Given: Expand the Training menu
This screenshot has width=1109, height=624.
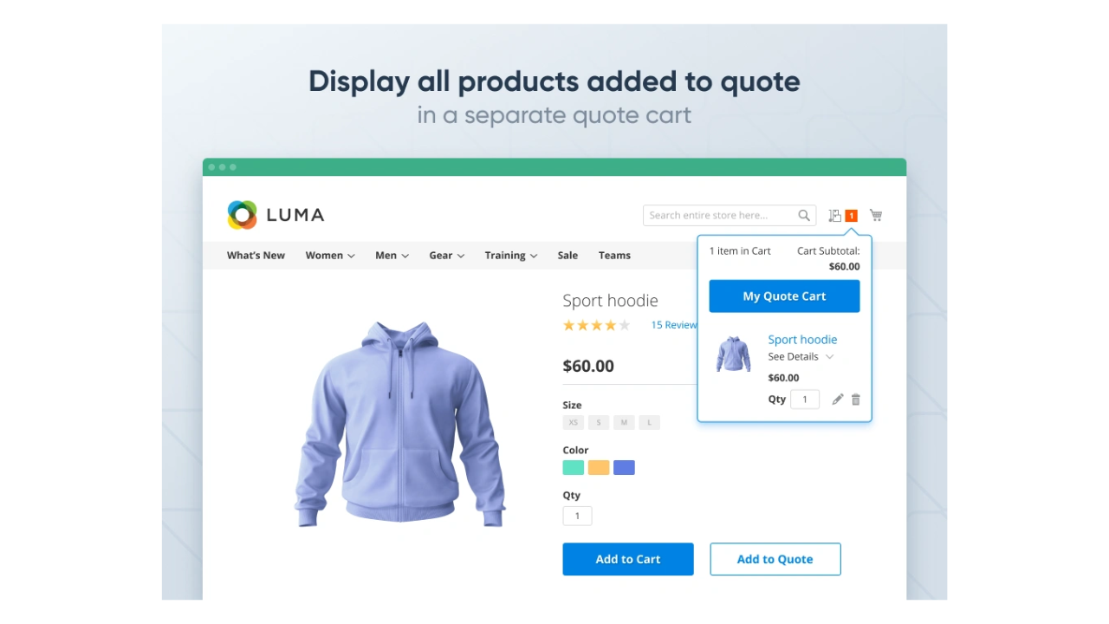Looking at the screenshot, I should tap(511, 256).
